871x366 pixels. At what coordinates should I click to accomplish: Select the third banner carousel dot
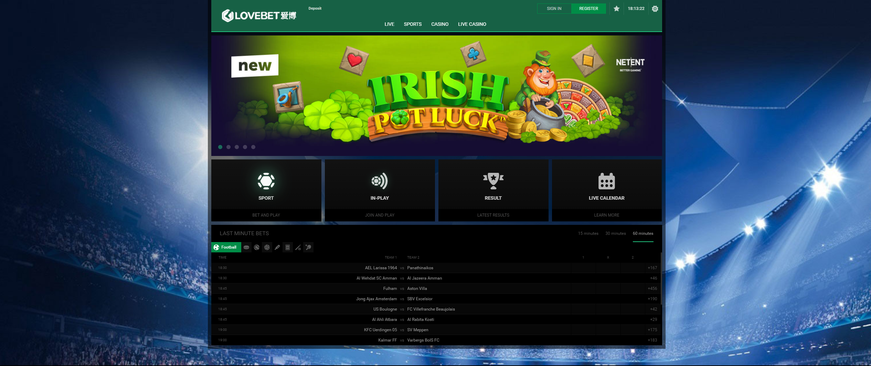[x=237, y=147]
